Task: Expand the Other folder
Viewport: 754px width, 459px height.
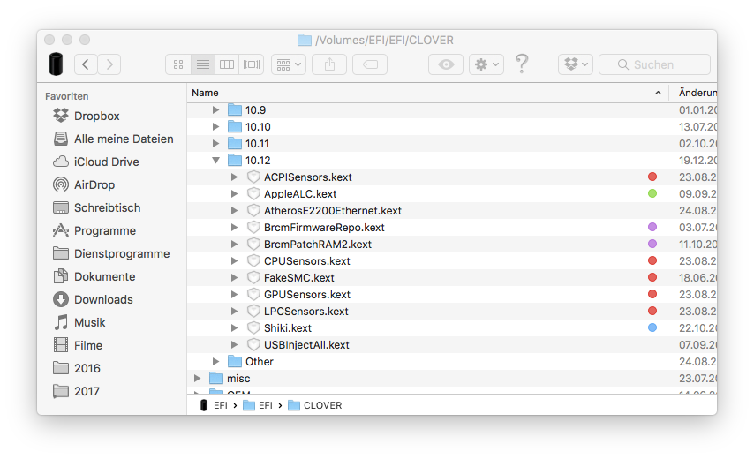Action: click(216, 361)
